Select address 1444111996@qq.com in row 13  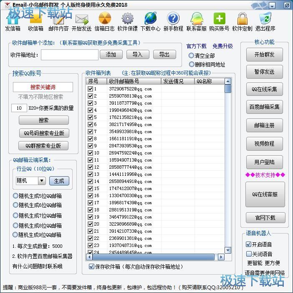tap(130, 175)
